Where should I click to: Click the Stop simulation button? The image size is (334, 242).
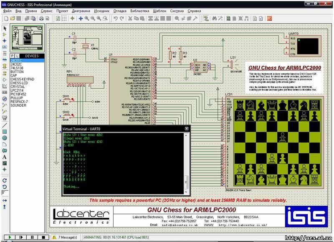(43, 237)
